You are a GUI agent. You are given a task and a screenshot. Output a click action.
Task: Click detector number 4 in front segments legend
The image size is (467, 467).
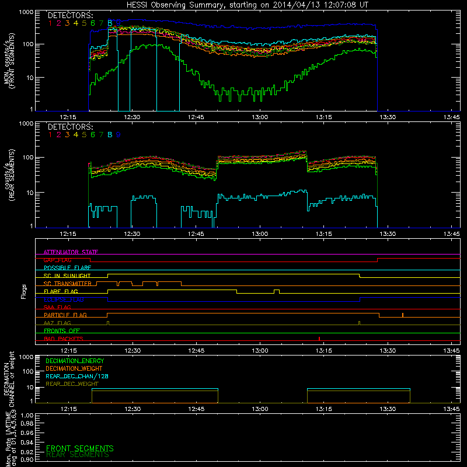[x=76, y=23]
